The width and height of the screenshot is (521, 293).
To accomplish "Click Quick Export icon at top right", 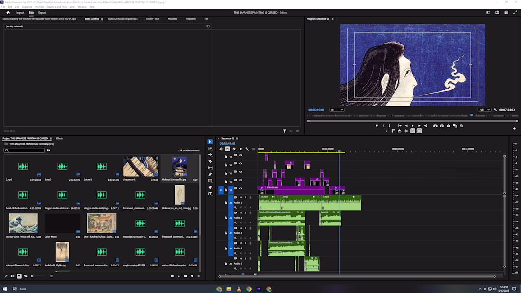I will [x=497, y=13].
